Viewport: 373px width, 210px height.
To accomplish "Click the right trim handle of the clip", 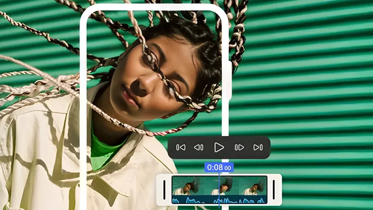I will pyautogui.click(x=274, y=190).
